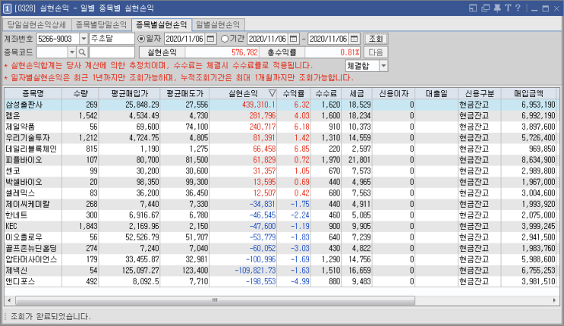Expand the 계좌번호 account dropdown
Viewport: 564px width, 326px height.
click(83, 39)
